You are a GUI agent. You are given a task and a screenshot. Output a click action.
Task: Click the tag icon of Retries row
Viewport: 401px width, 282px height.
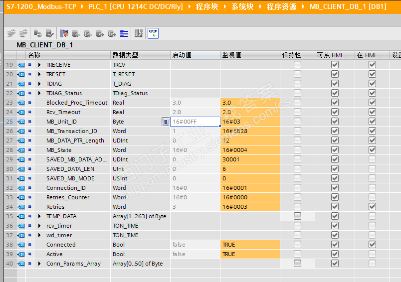(x=21, y=207)
